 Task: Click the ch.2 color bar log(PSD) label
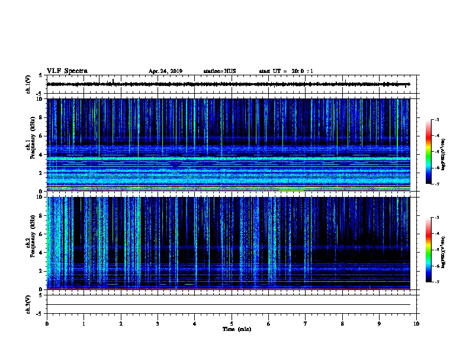[443, 252]
